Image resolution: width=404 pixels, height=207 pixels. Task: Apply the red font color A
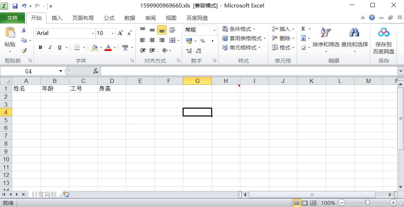[108, 47]
